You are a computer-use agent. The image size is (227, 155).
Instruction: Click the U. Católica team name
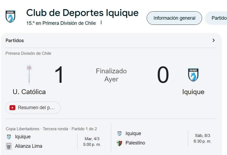(29, 92)
